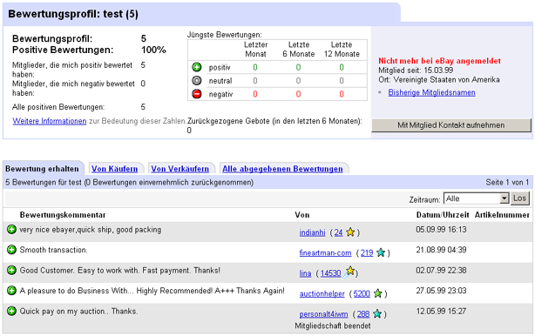Click personalt4iwm's feedback score 288
This screenshot has width=535, height=336.
click(x=363, y=314)
